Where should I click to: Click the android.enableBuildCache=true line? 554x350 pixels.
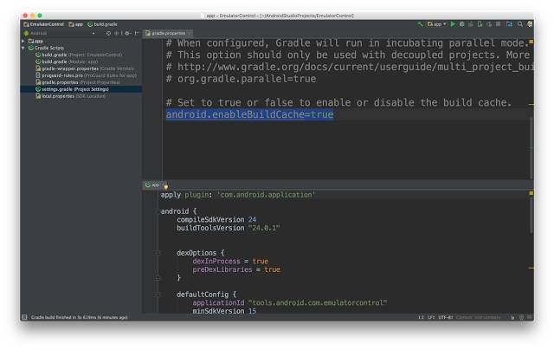249,114
